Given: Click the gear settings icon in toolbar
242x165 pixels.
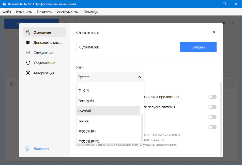Looking at the screenshot, I should [x=223, y=24].
